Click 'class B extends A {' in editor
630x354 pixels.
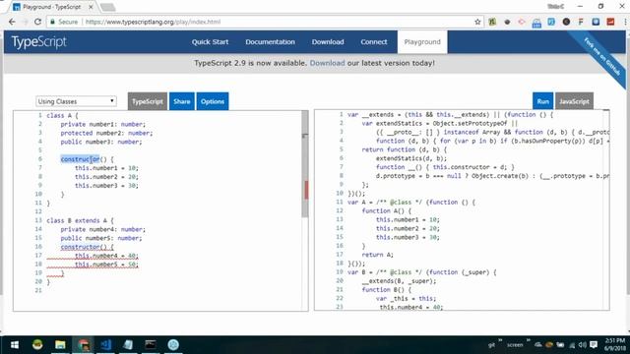(x=80, y=220)
